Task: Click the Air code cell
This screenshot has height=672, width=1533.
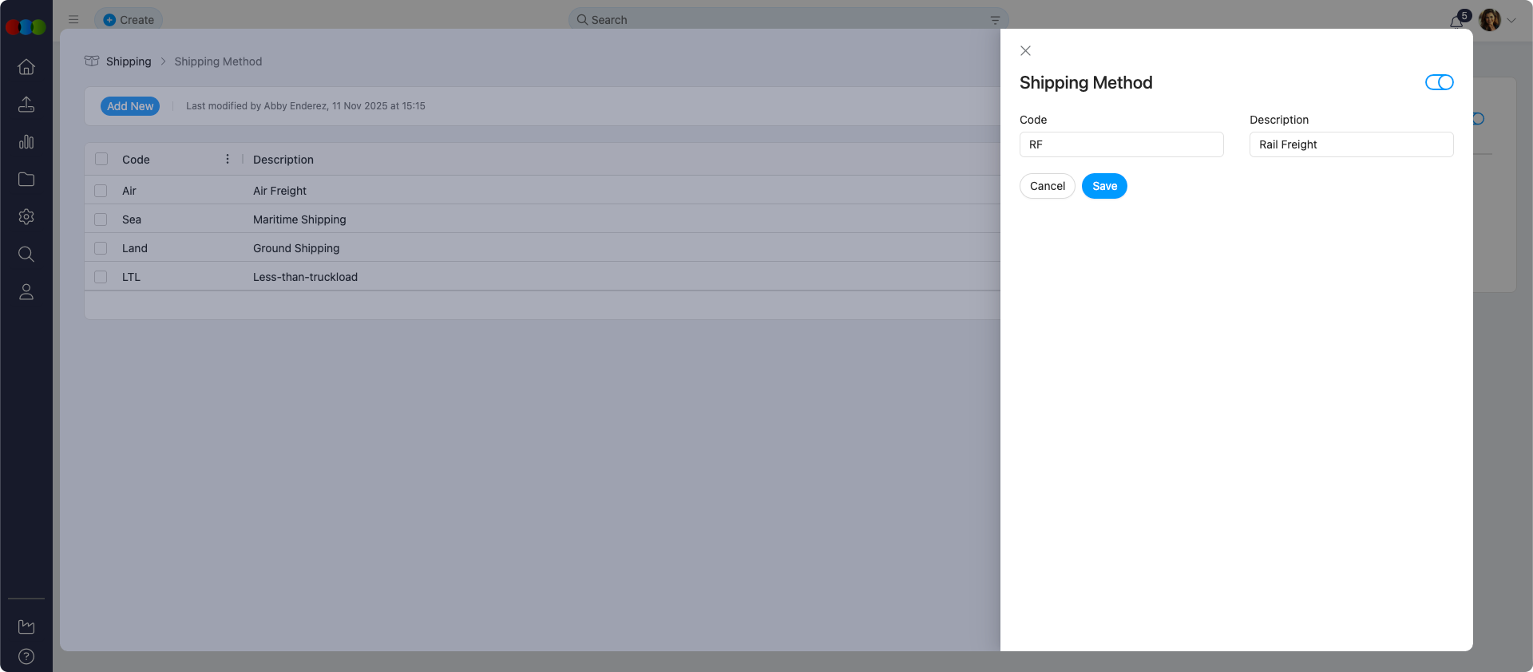Action: [x=129, y=191]
